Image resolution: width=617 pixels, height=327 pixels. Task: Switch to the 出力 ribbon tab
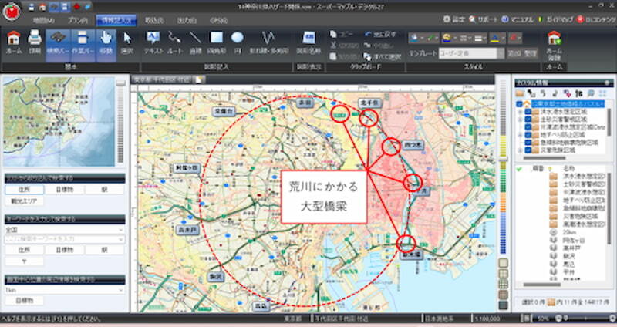click(186, 20)
